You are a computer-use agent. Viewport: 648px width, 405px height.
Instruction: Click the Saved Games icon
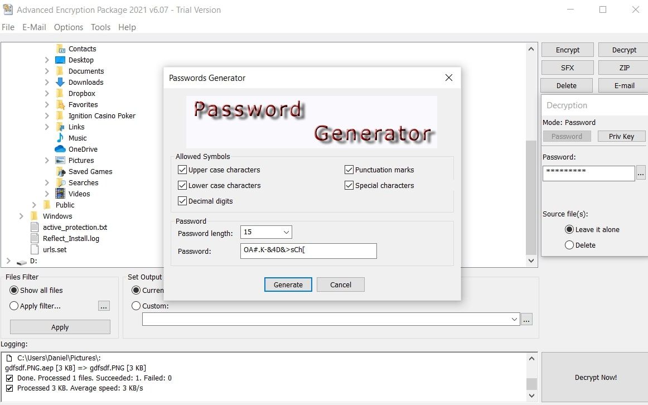coord(60,171)
